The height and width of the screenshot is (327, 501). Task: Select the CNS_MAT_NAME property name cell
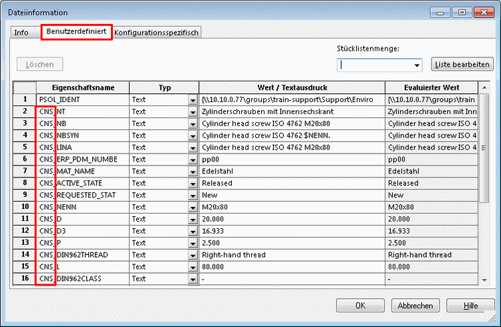83,171
